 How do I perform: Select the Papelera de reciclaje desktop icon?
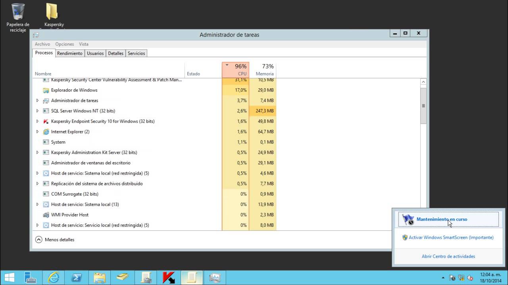(x=18, y=18)
